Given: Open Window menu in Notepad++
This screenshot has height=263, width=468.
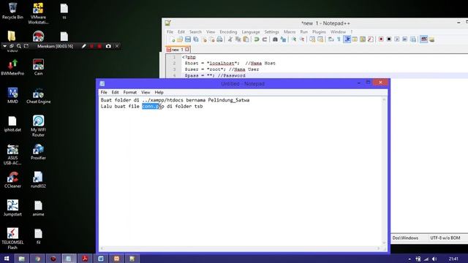Looking at the screenshot, I should pos(338,32).
